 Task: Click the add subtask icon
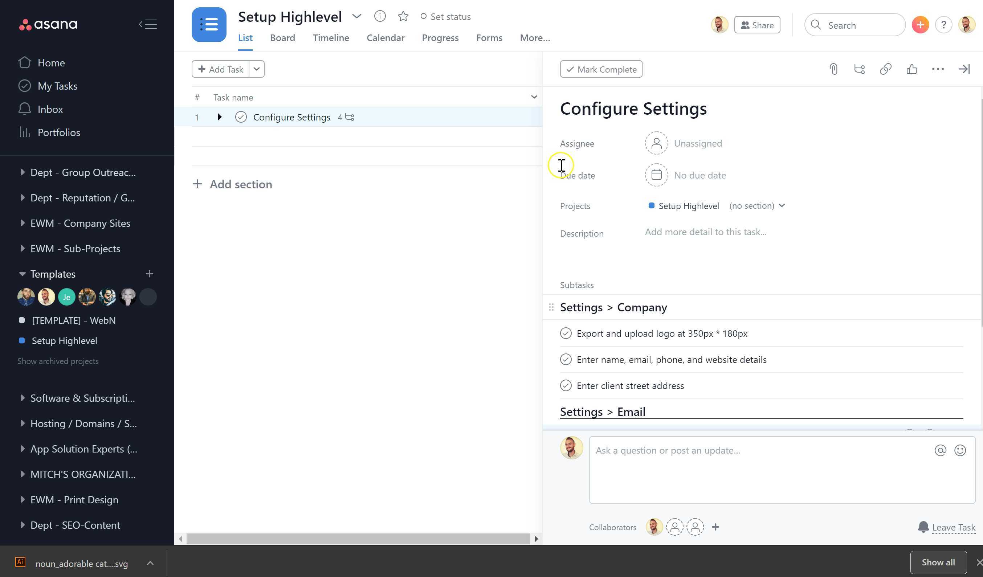pos(859,69)
